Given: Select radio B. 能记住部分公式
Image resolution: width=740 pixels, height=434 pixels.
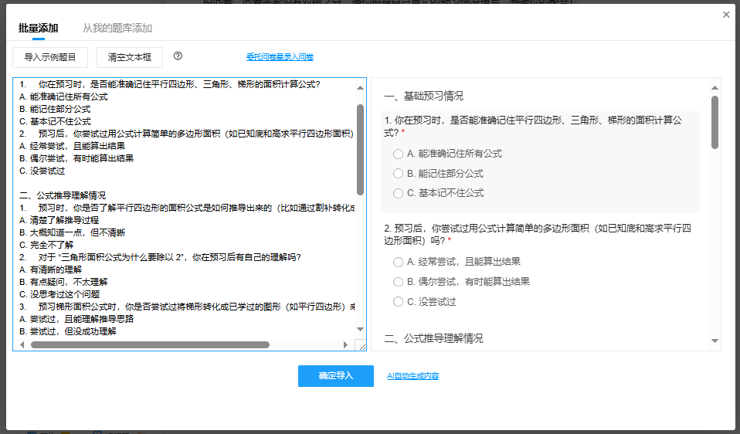Looking at the screenshot, I should tap(399, 174).
